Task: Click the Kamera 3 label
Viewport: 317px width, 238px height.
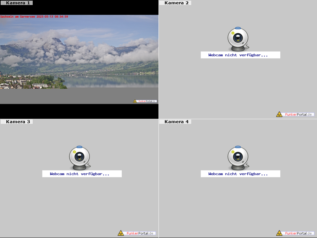Action: [17, 122]
